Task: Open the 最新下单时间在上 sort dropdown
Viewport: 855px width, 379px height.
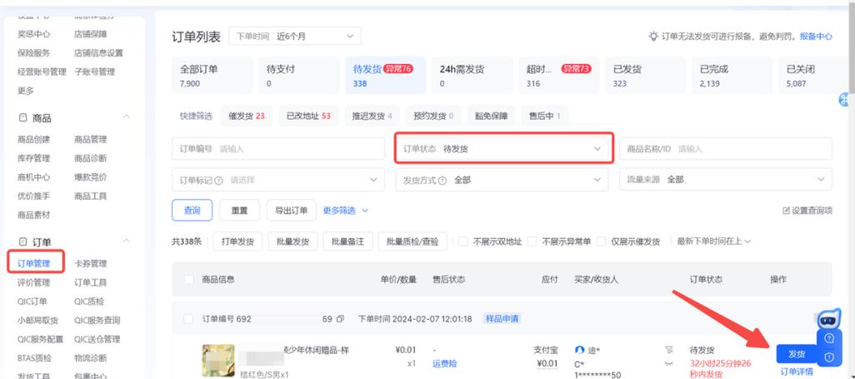Action: point(714,241)
